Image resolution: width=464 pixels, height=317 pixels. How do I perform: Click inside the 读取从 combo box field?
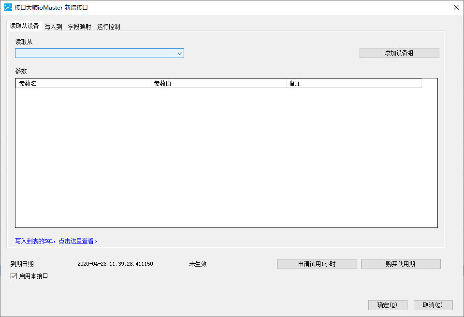(95, 53)
